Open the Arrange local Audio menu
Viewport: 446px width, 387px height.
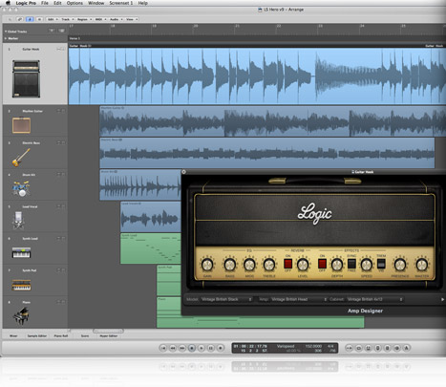tap(116, 19)
